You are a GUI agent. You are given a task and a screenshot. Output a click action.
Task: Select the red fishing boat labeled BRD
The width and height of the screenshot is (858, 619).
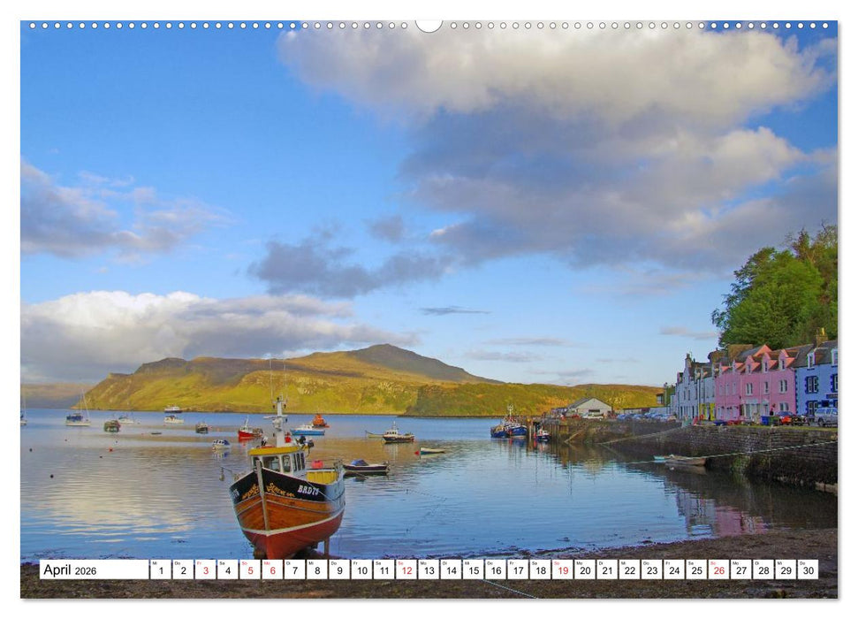(283, 495)
